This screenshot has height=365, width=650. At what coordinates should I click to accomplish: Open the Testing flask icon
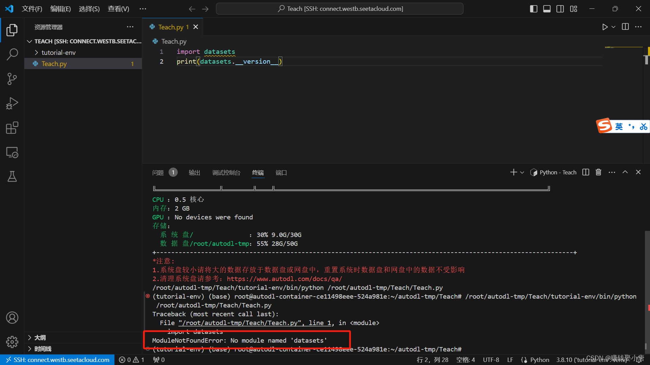tap(12, 176)
